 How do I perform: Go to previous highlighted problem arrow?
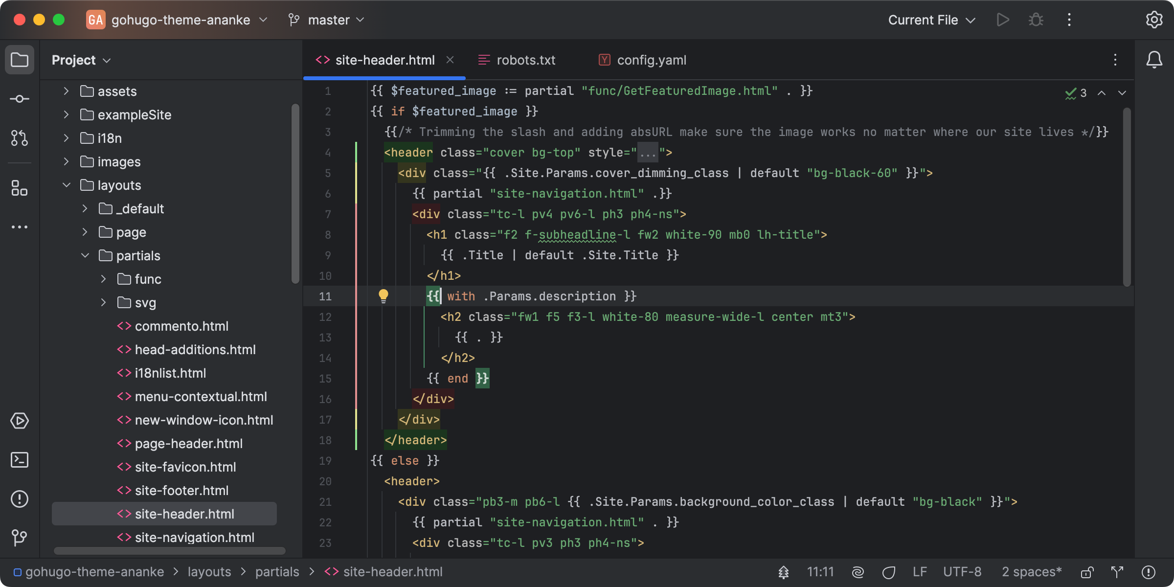coord(1102,93)
